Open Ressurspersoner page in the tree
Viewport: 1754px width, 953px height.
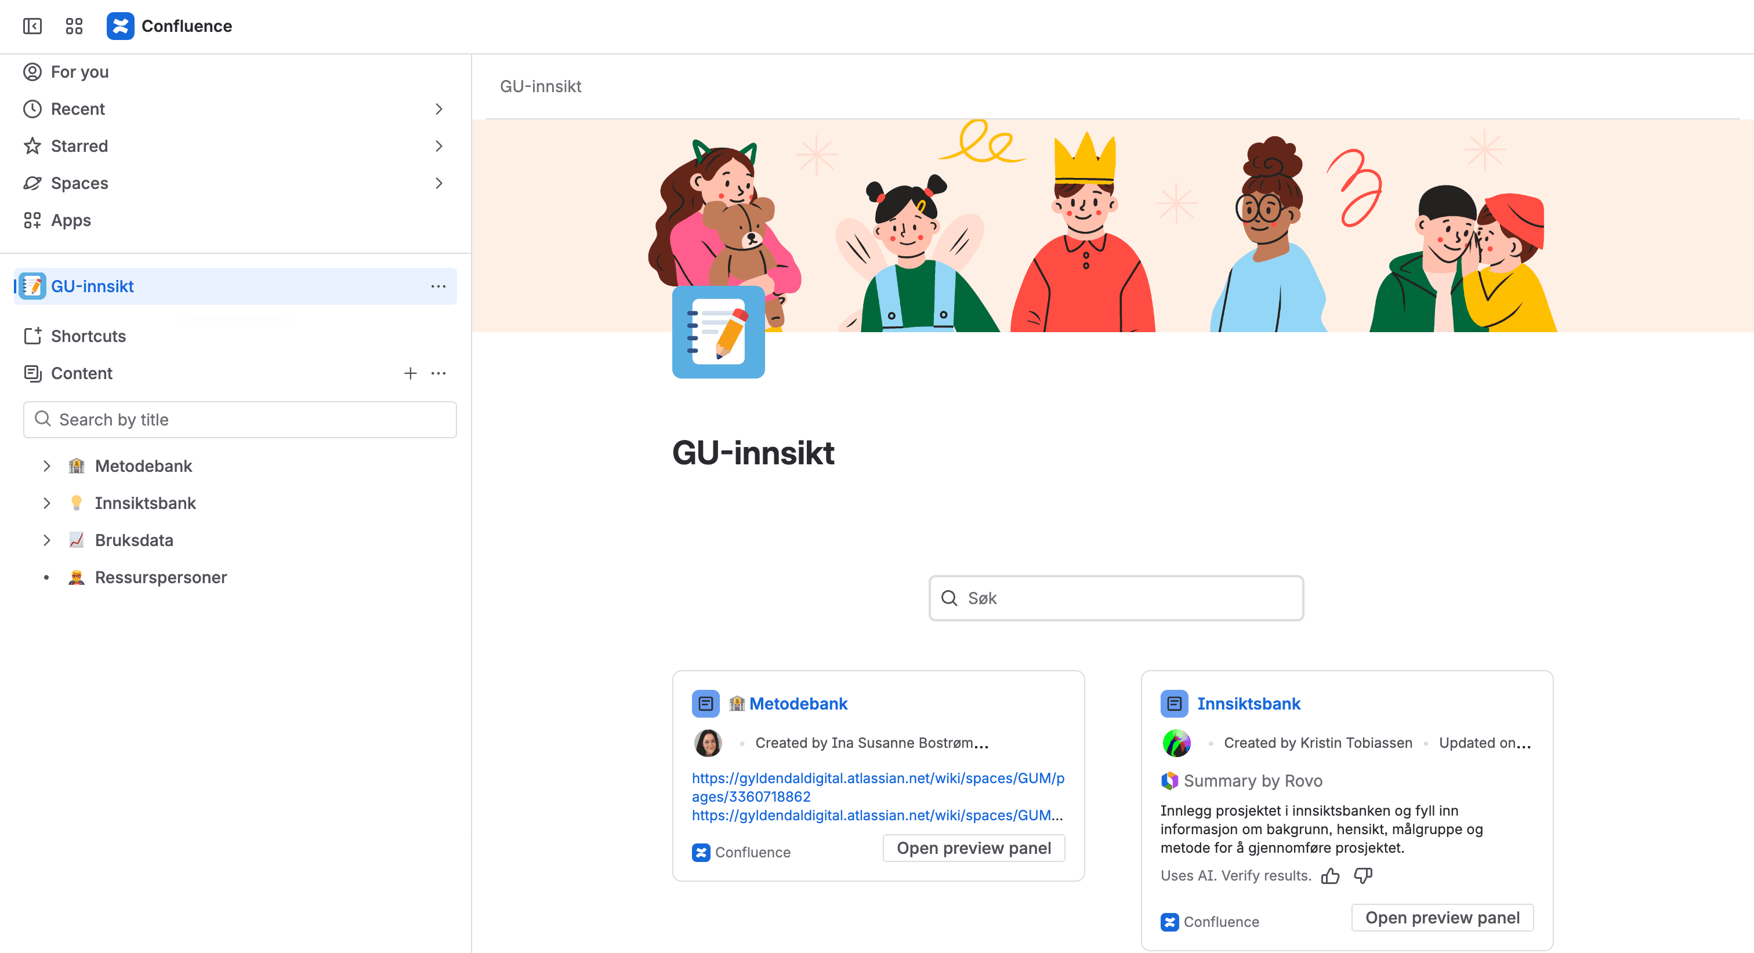(x=160, y=577)
